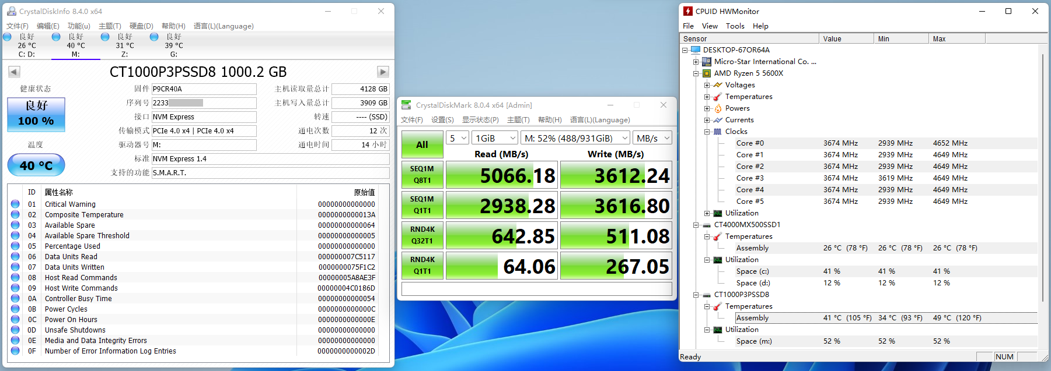Click the firmware field P9CR40A
1051x371 pixels.
tap(204, 89)
